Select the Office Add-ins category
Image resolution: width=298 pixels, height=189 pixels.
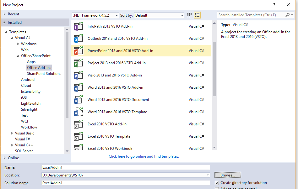coord(39,68)
